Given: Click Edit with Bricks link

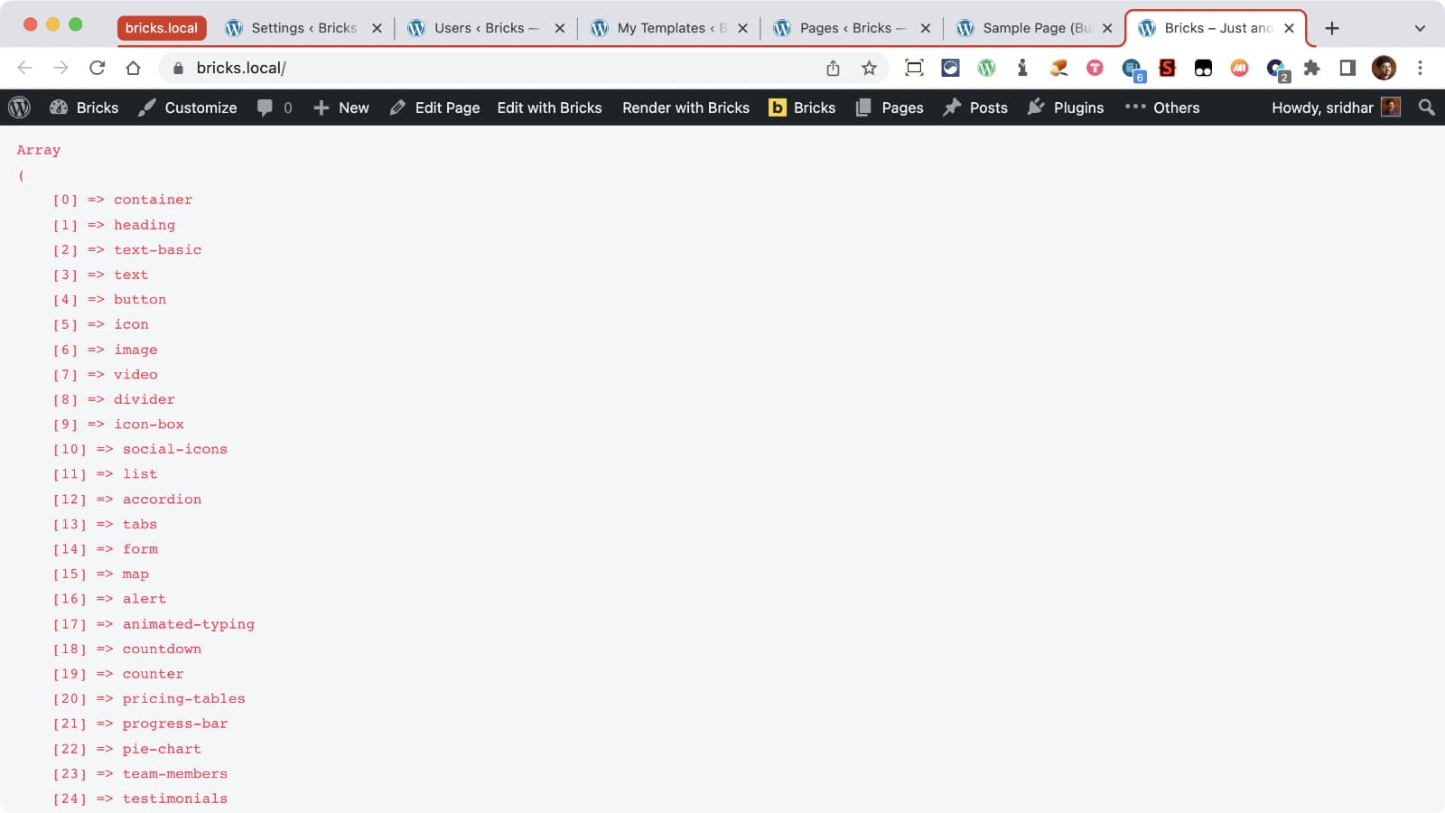Looking at the screenshot, I should (549, 107).
